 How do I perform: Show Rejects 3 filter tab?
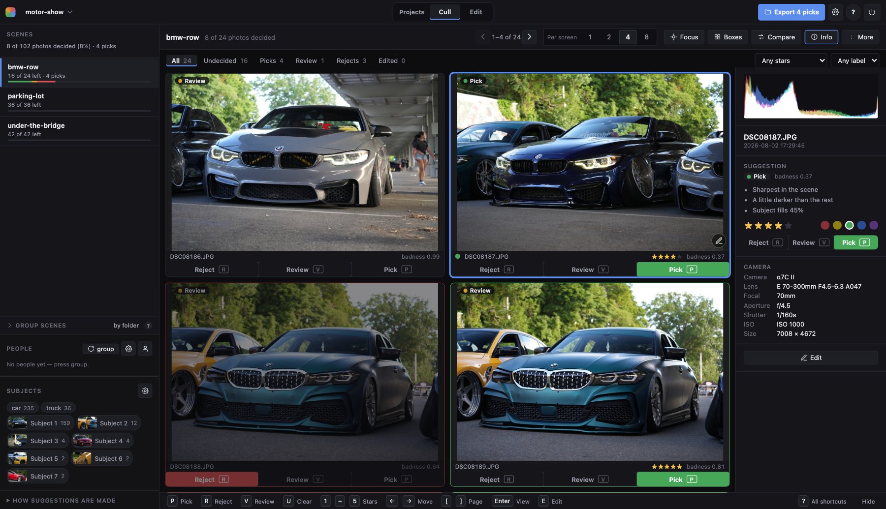351,60
